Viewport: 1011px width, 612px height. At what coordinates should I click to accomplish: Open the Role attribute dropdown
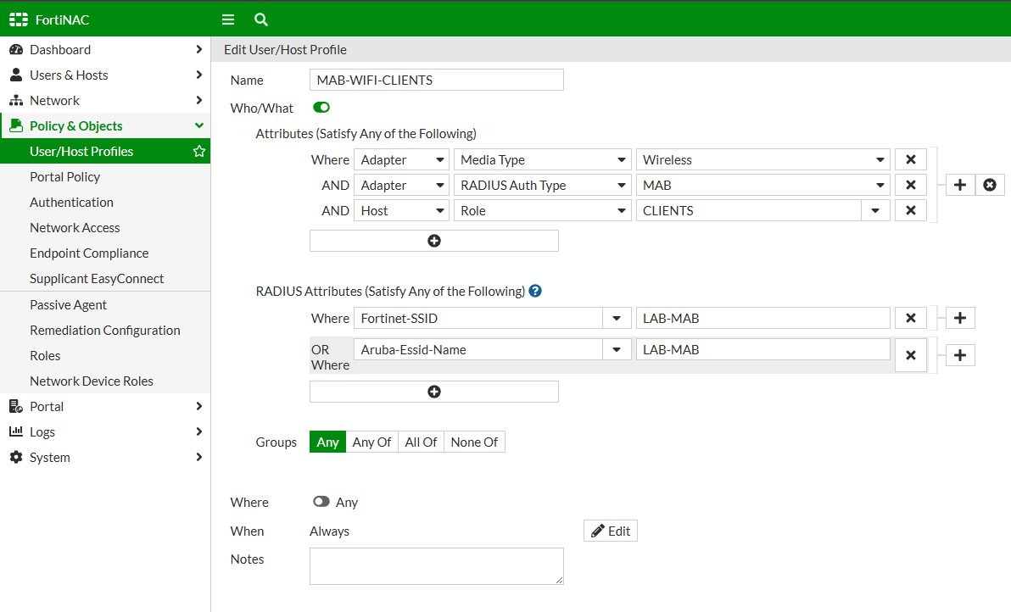click(542, 211)
